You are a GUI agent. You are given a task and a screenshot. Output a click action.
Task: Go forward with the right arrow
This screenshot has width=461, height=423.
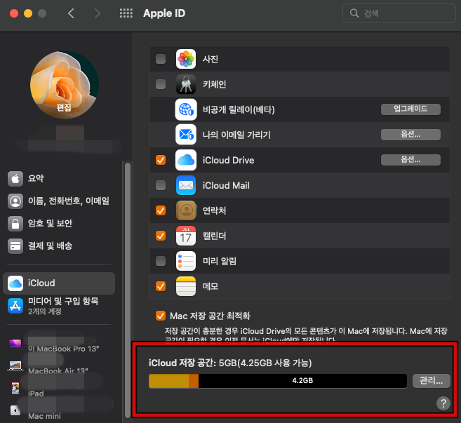[x=97, y=13]
